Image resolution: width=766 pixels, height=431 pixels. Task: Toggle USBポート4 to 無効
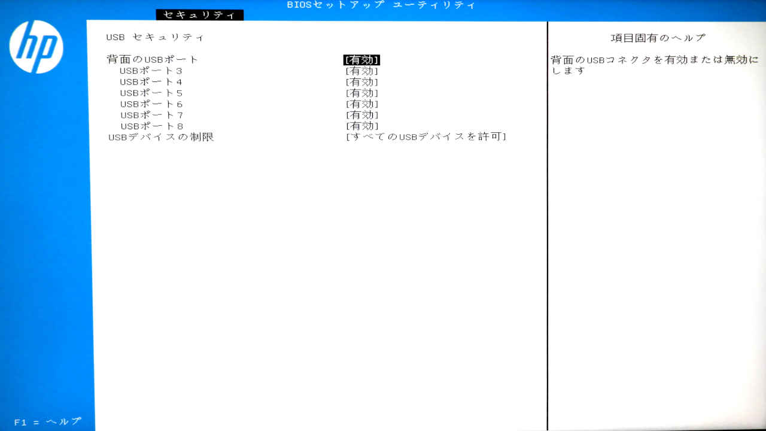click(363, 81)
